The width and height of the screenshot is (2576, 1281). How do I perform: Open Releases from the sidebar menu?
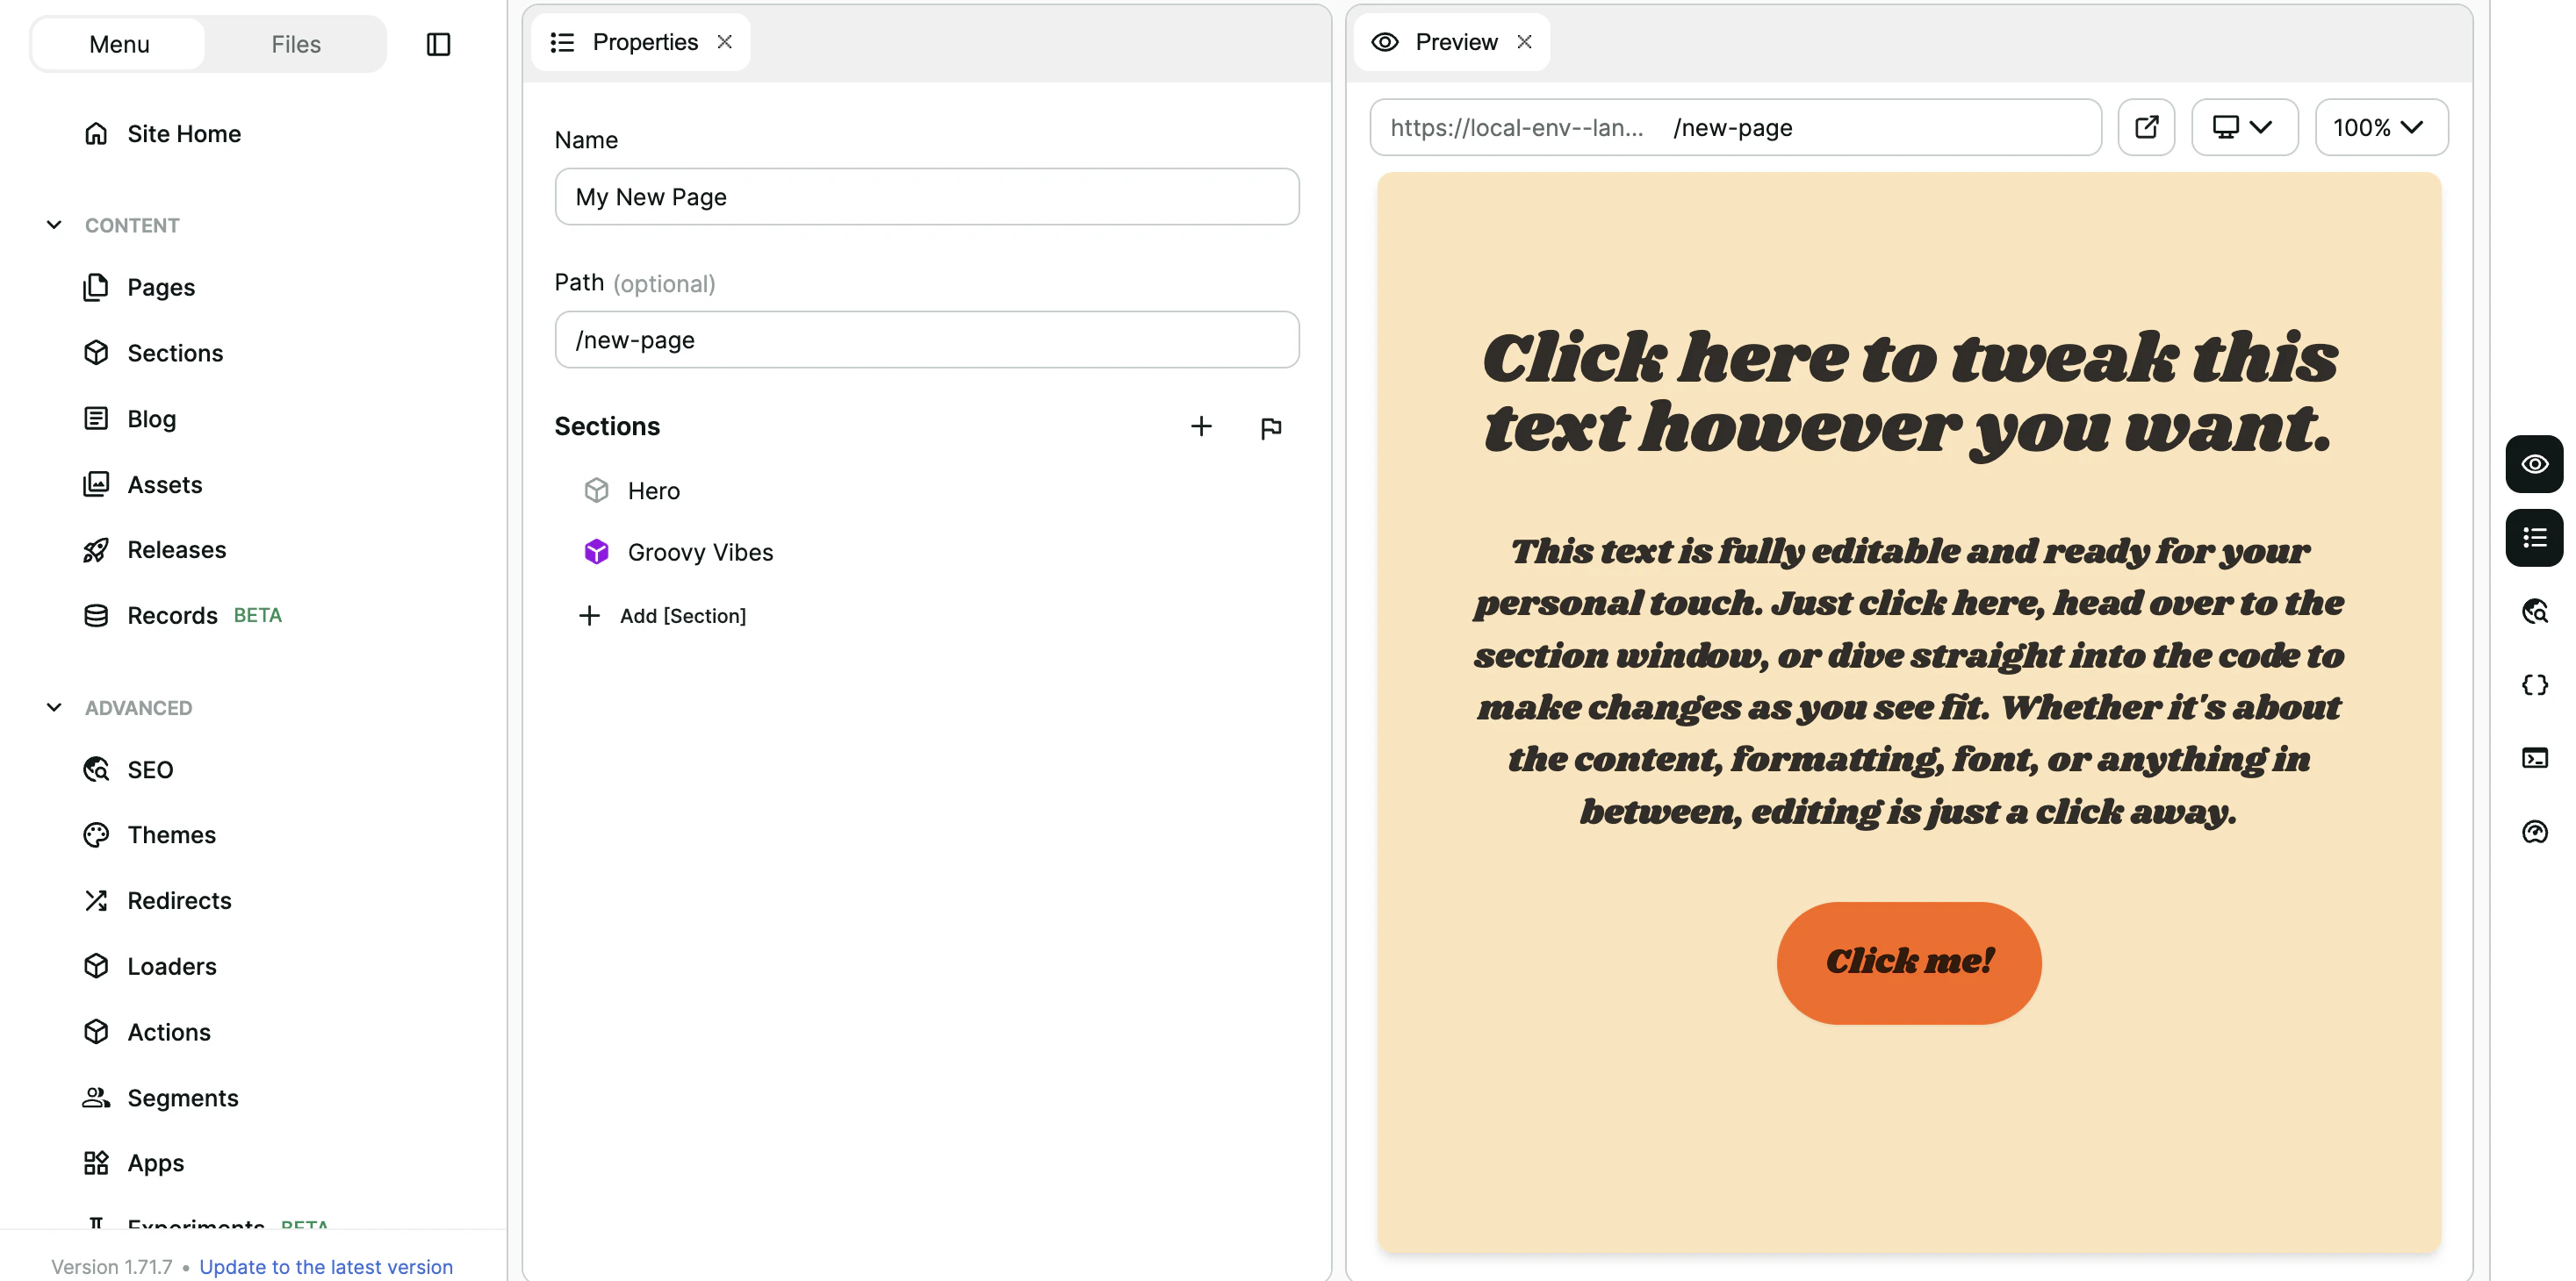point(176,549)
